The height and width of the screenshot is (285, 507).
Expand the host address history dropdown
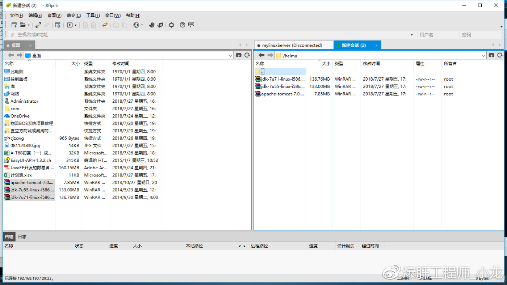[x=412, y=35]
